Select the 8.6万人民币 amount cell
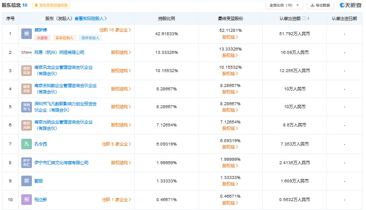 point(295,125)
